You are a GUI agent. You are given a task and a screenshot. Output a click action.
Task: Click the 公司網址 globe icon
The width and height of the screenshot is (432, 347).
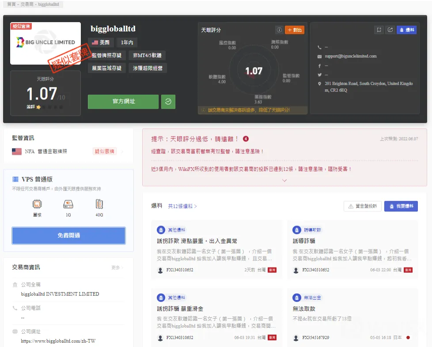(x=15, y=332)
